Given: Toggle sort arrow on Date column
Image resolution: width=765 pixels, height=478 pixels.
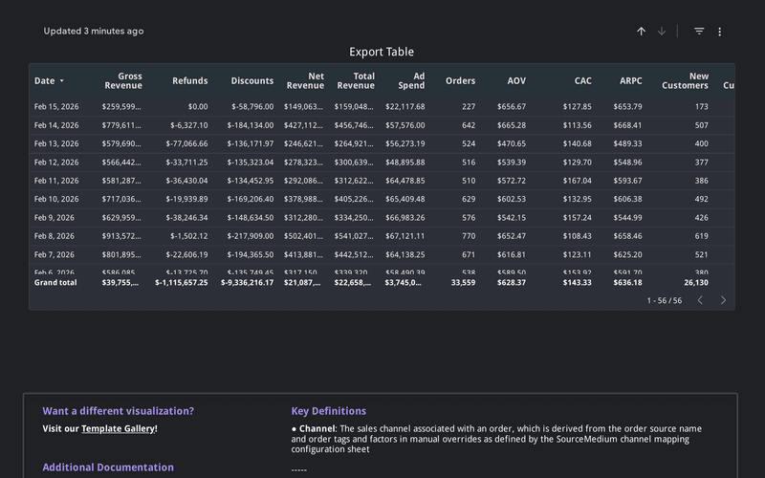Looking at the screenshot, I should [62, 81].
